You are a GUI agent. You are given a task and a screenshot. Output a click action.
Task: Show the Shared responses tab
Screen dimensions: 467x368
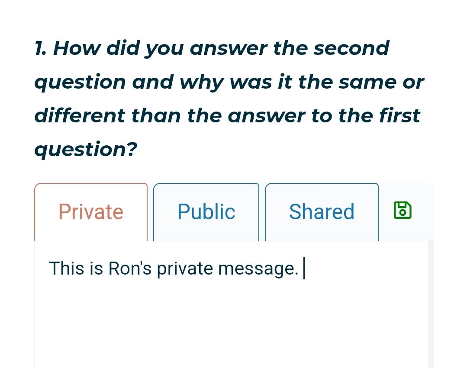(x=322, y=212)
